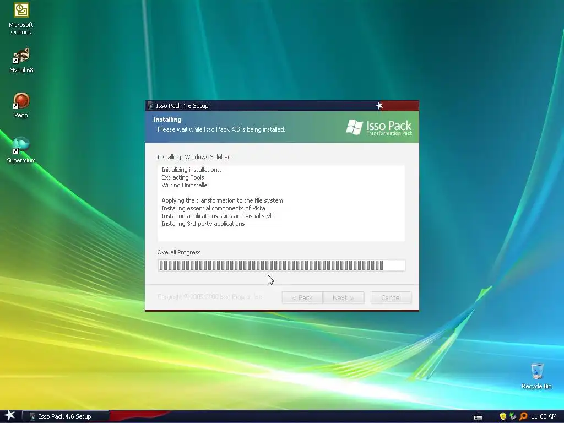
Task: Click the 'Isso Pack 4.6 Setup' window title
Action: coord(182,106)
